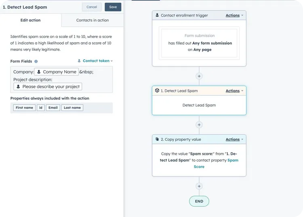This screenshot has height=217, width=303.
Task: Open the Contacts in action tab
Action: (x=93, y=20)
